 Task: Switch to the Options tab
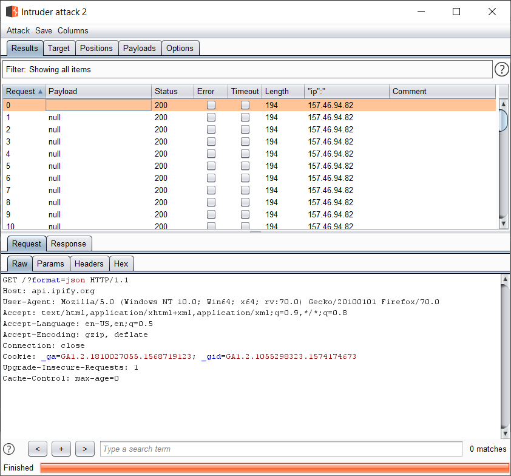point(180,48)
